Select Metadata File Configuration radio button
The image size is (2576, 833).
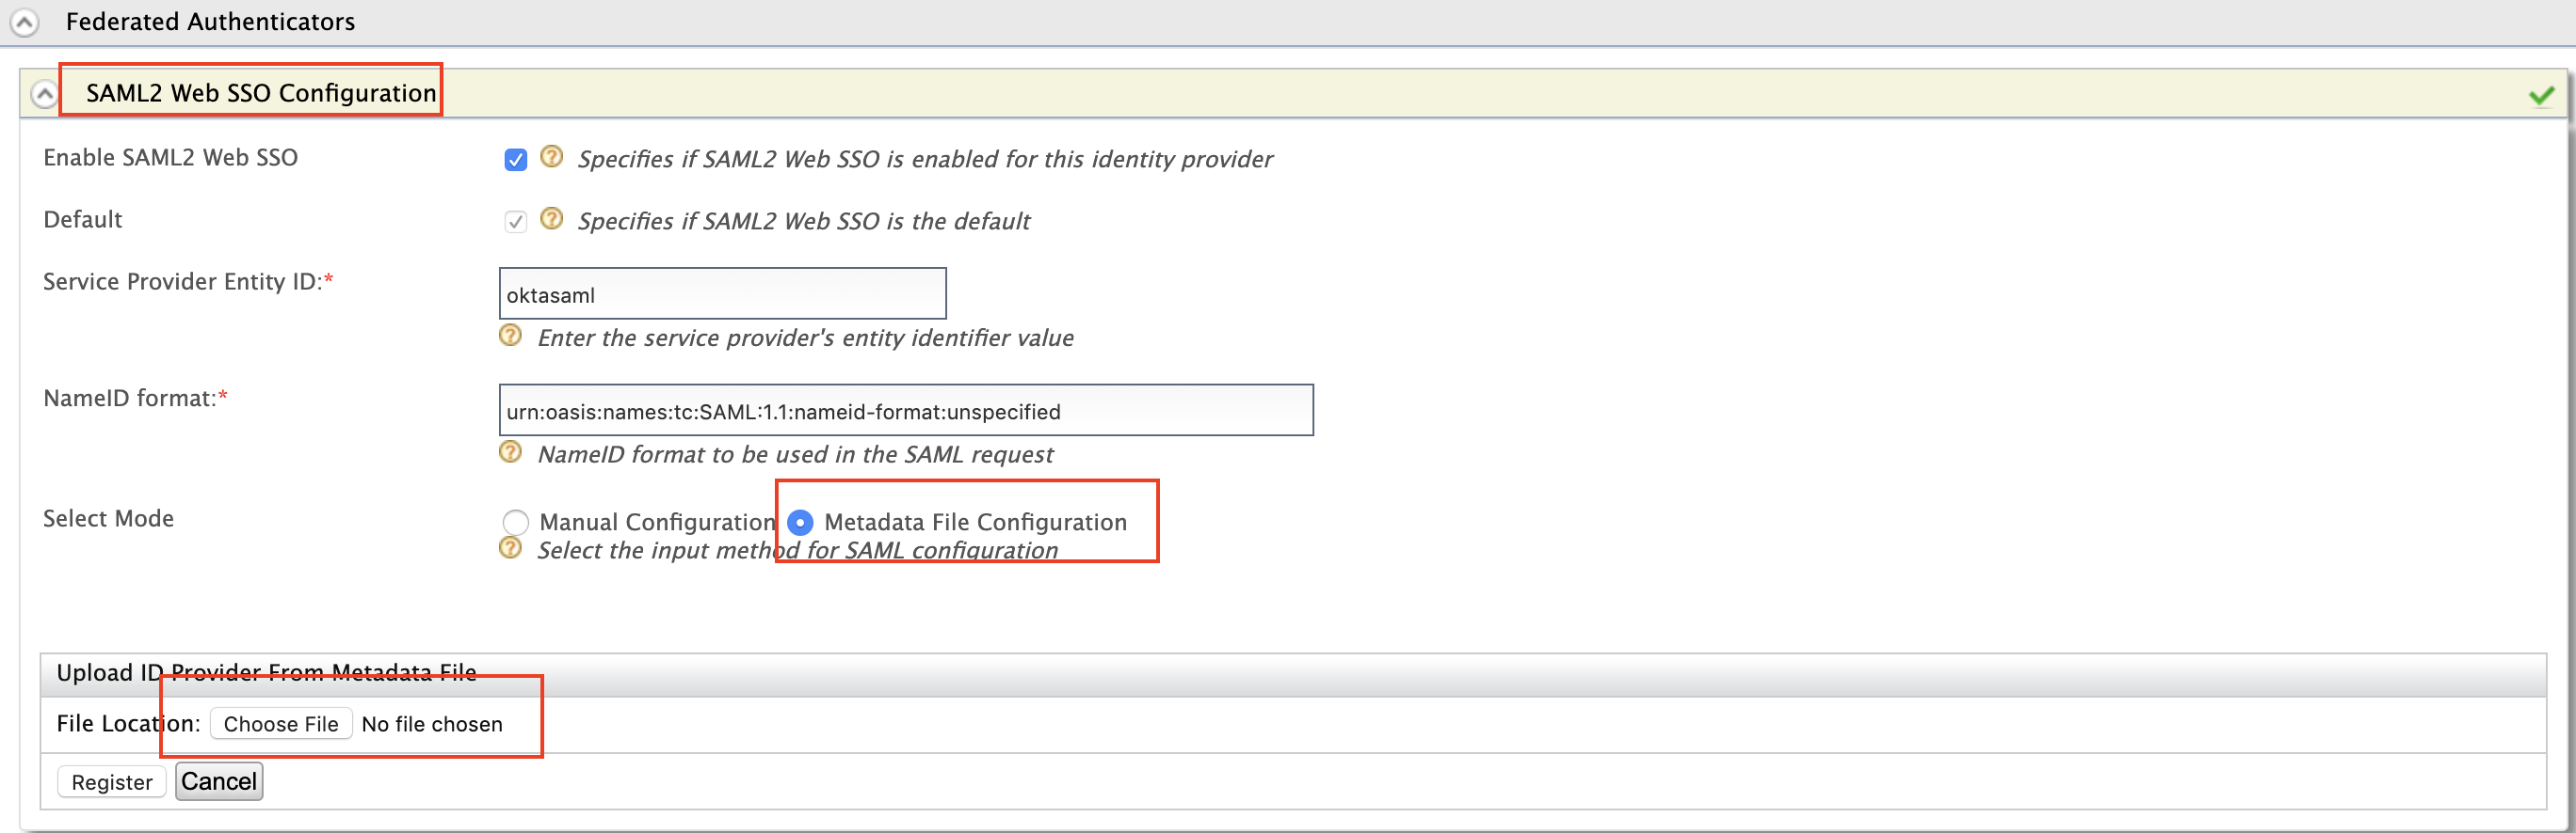(x=800, y=523)
